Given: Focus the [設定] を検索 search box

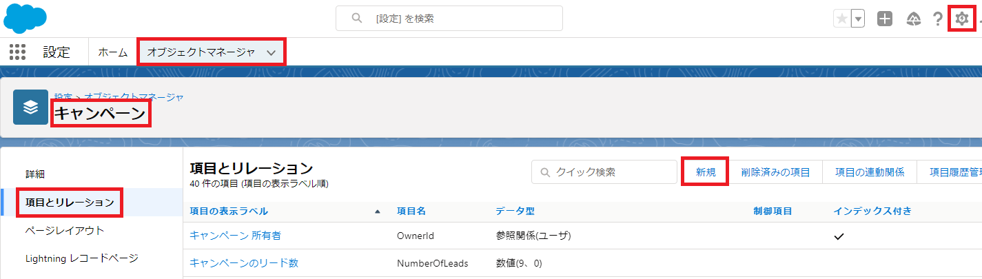Looking at the screenshot, I should click(x=449, y=19).
